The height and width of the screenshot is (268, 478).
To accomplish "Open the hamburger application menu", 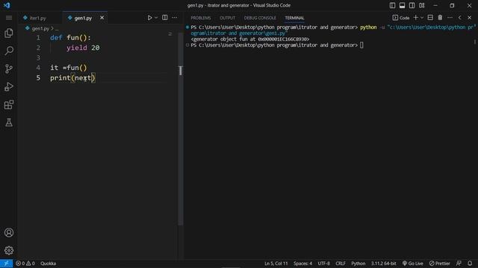I will point(9,18).
